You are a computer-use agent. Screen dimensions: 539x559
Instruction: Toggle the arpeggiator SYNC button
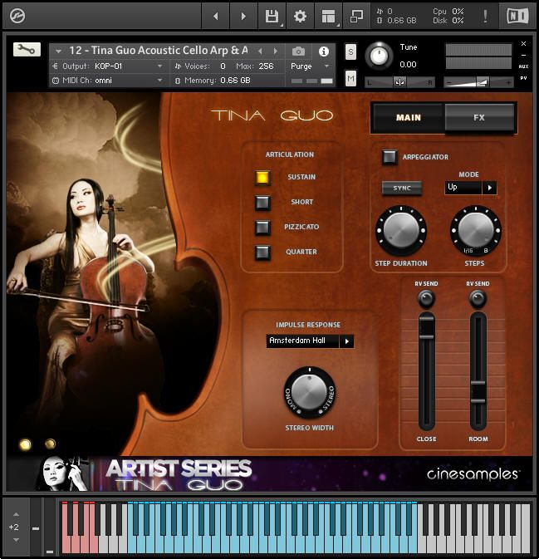click(x=402, y=188)
